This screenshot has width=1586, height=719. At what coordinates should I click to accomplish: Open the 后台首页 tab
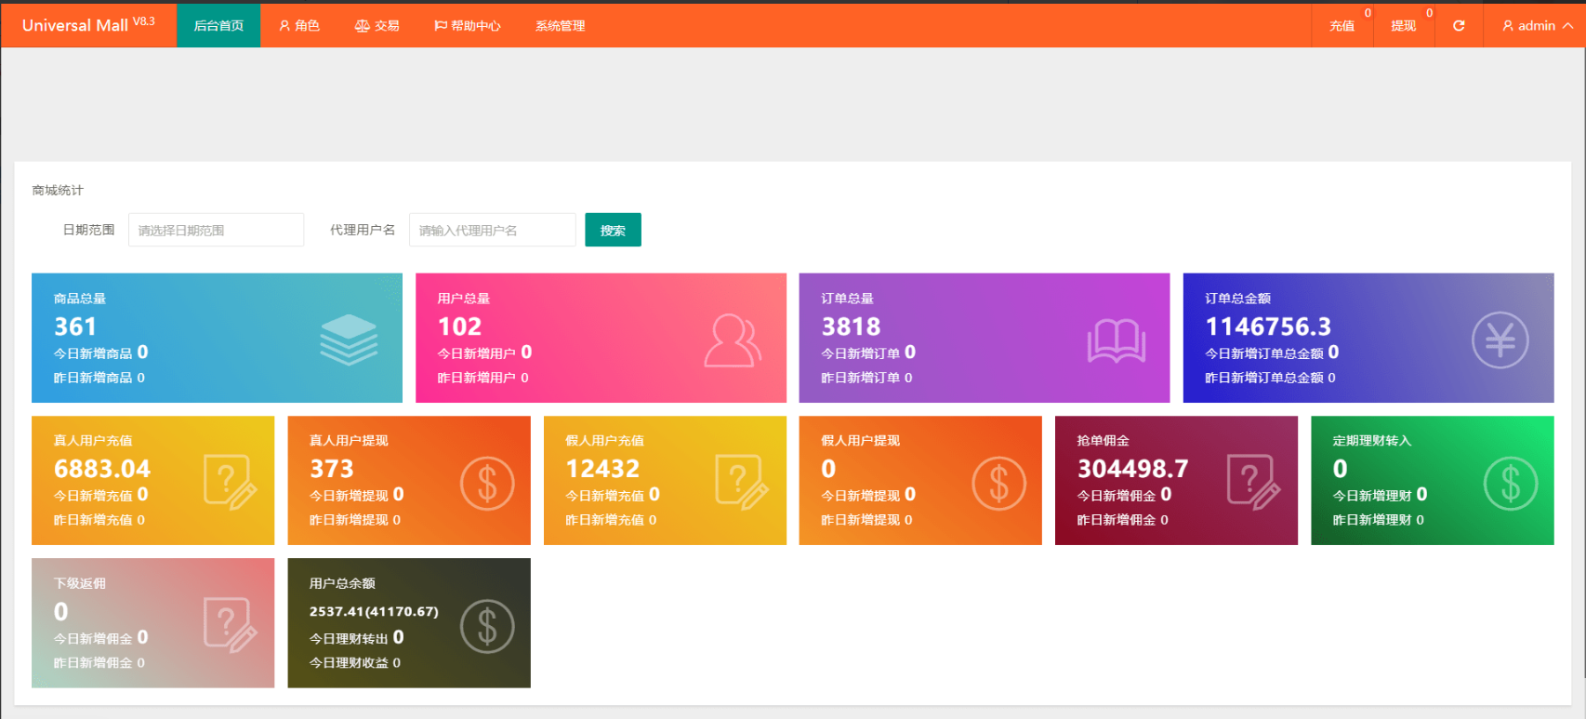[x=218, y=25]
